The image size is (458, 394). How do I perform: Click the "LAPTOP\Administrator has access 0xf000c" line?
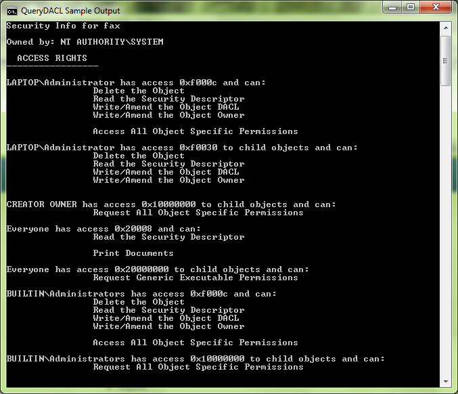136,83
